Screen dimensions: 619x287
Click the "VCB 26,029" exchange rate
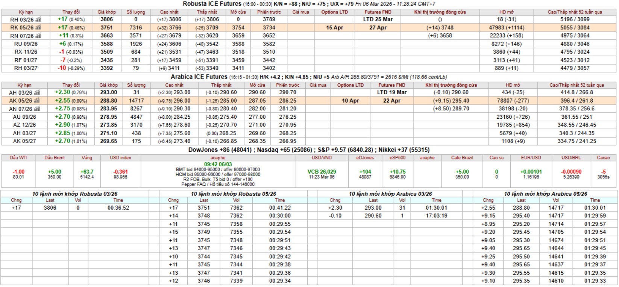coord(322,172)
